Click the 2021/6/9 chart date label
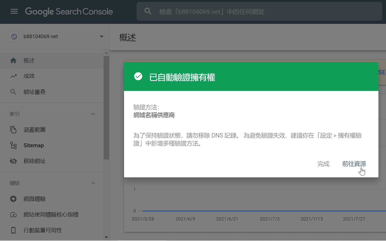The height and width of the screenshot is (241, 386). 185,219
